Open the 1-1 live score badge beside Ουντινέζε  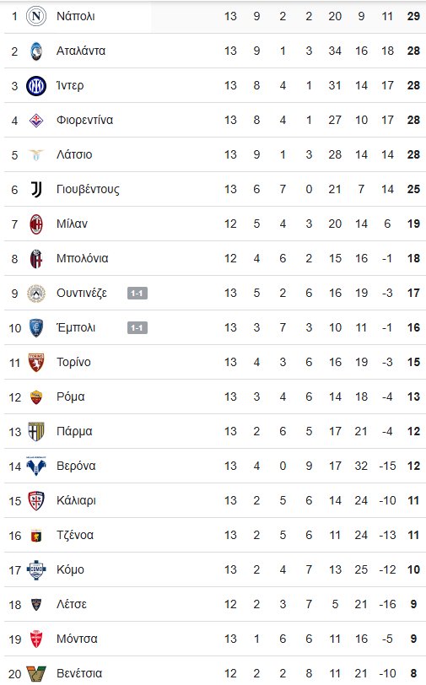click(x=138, y=293)
